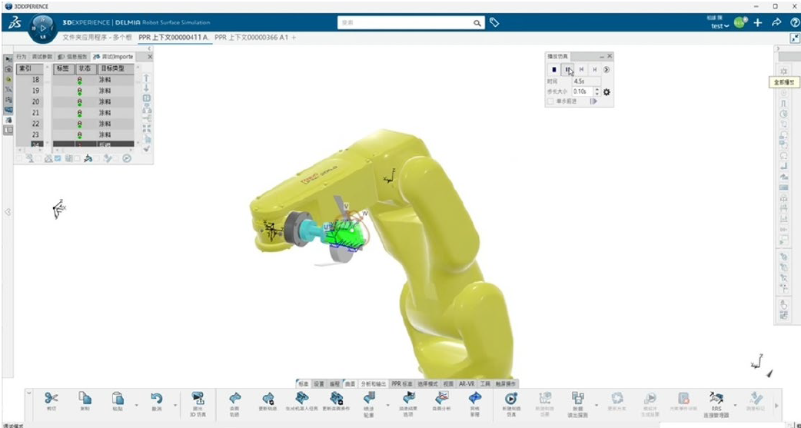
Task: Click the 目标类型 column header
Action: click(115, 68)
